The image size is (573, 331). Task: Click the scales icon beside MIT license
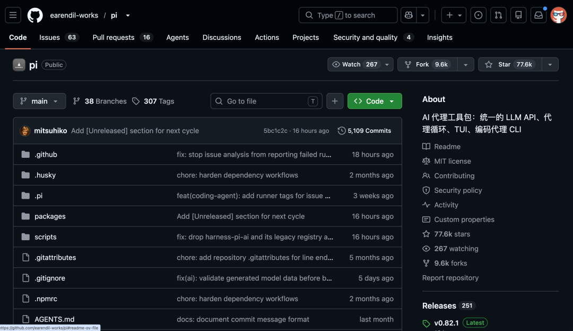[426, 161]
